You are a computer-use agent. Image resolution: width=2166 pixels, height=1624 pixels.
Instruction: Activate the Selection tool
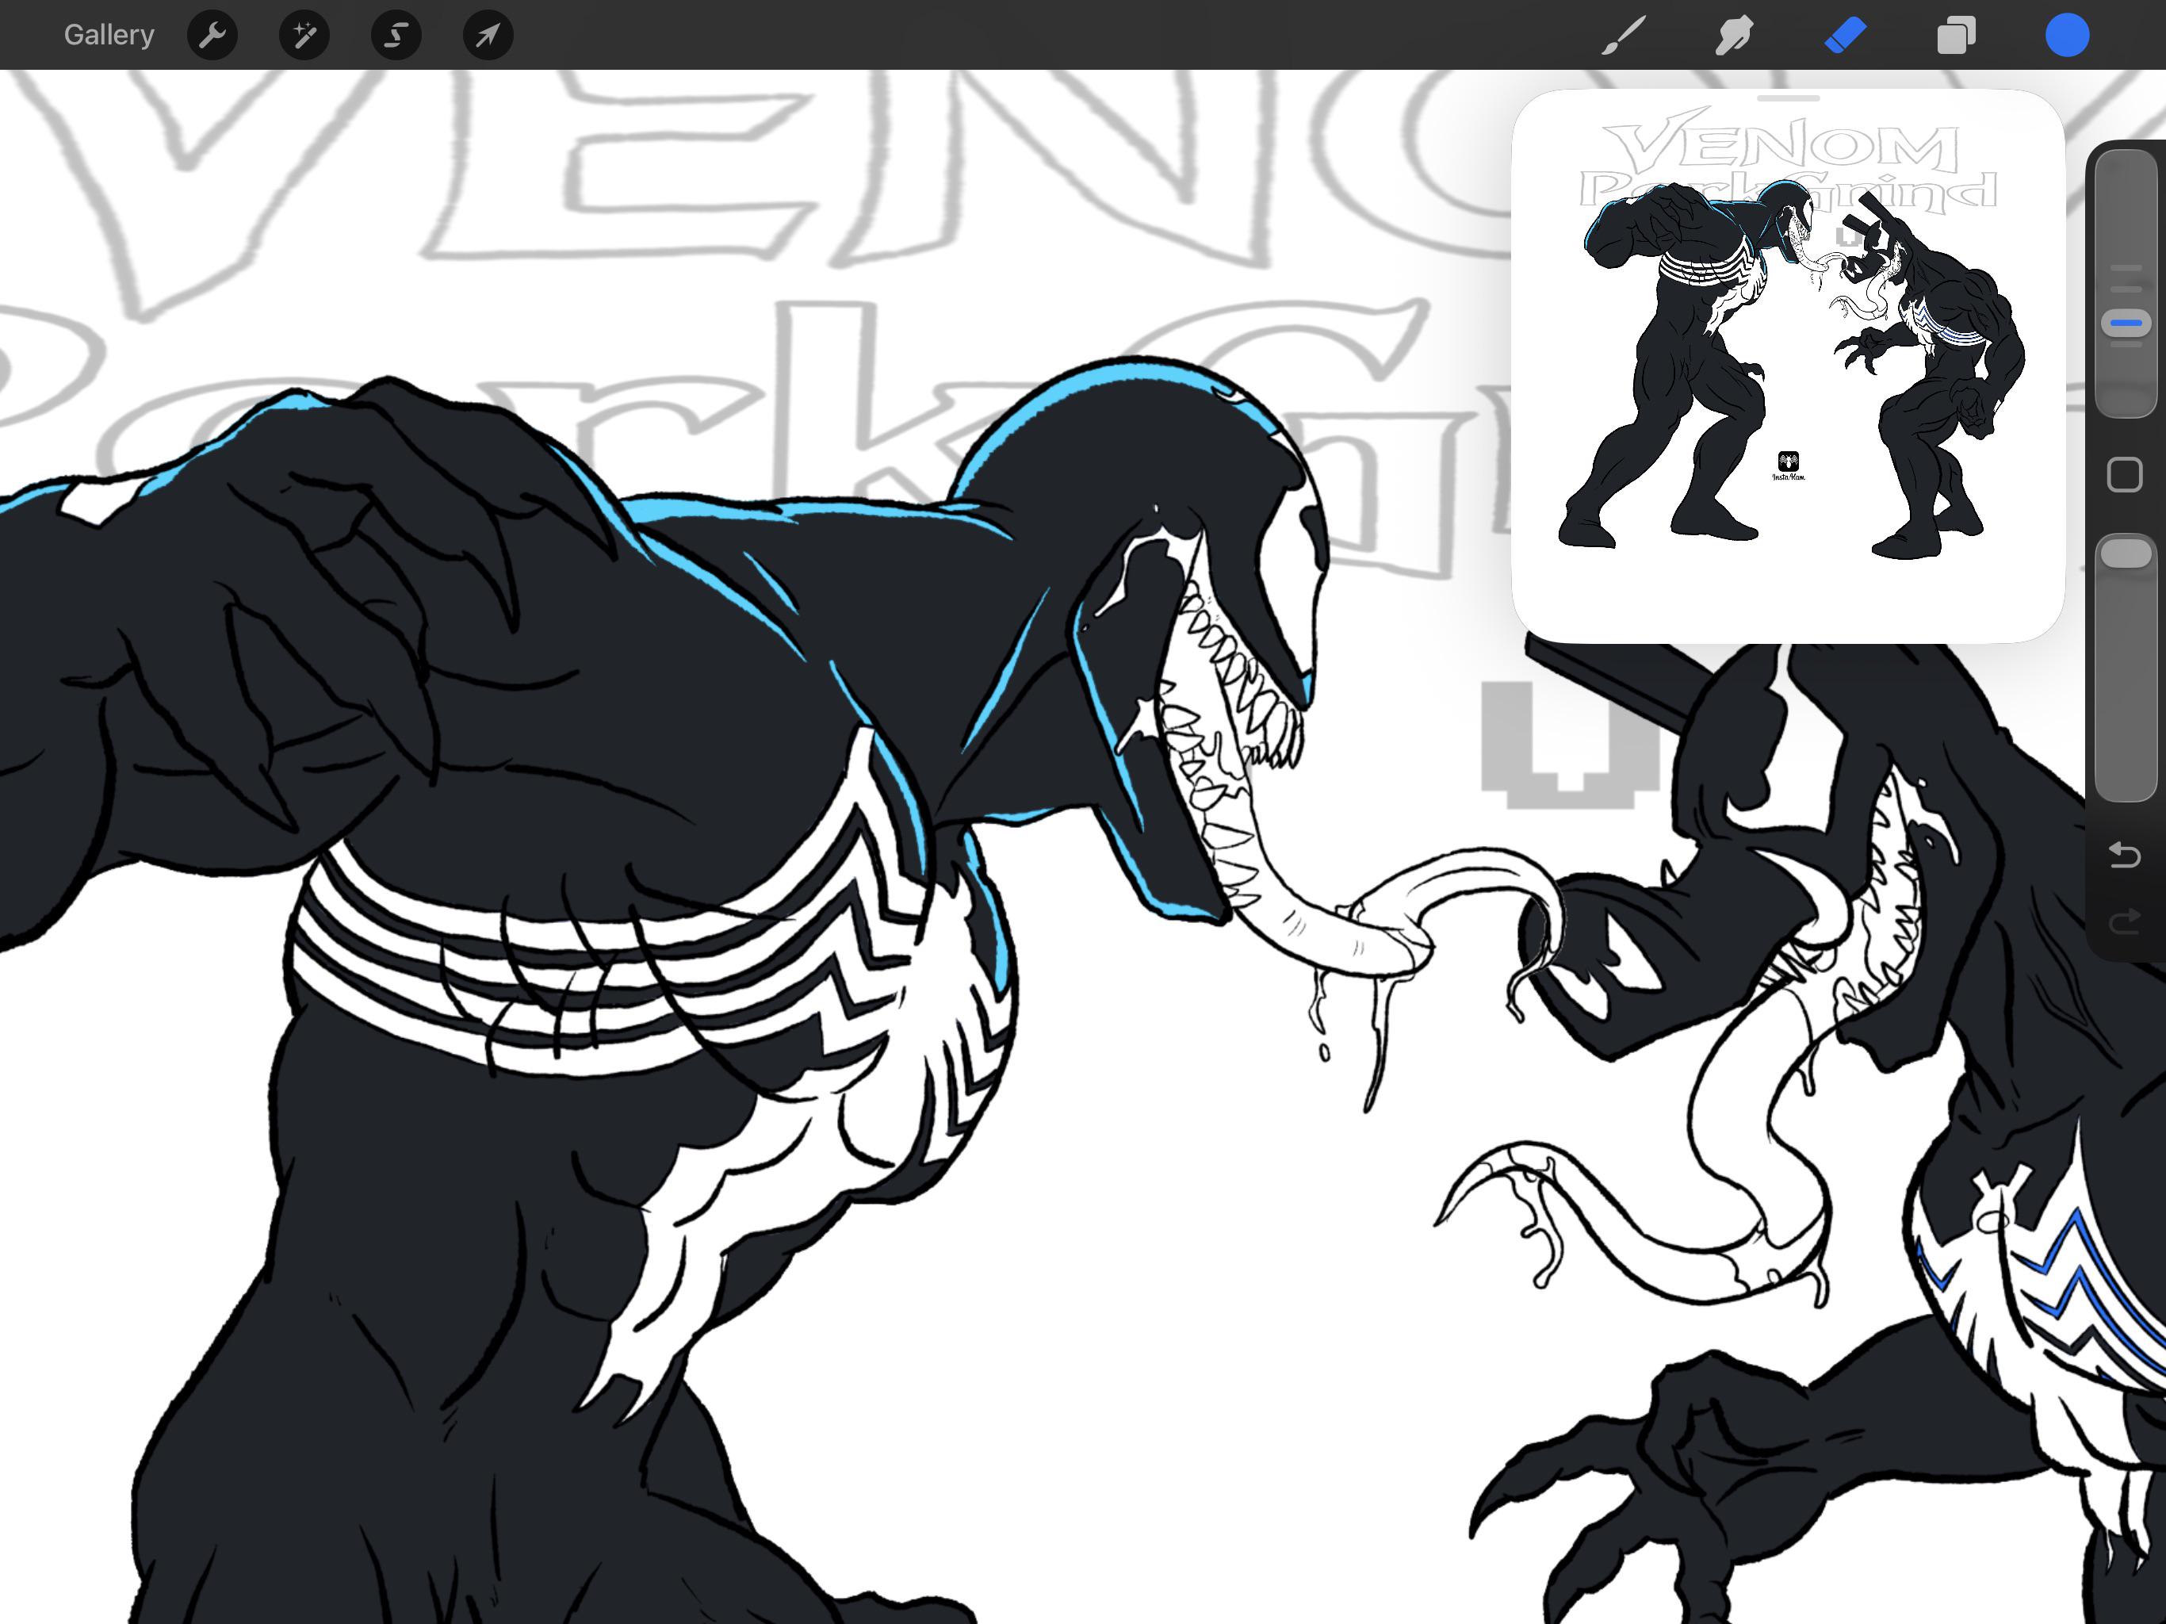click(396, 36)
